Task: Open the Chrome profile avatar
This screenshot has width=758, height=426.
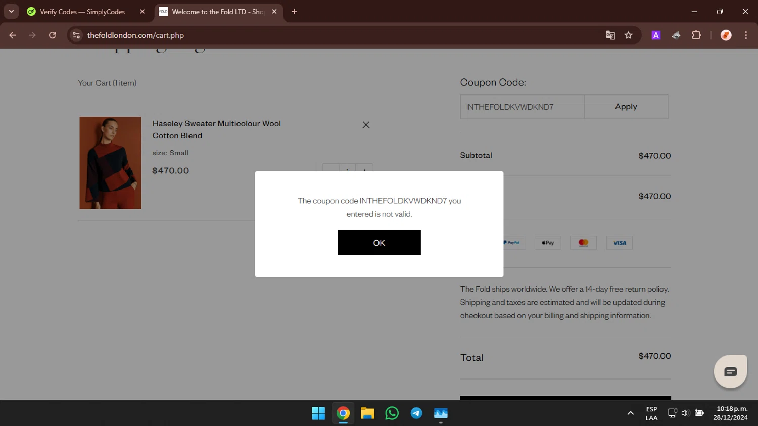Action: click(726, 35)
